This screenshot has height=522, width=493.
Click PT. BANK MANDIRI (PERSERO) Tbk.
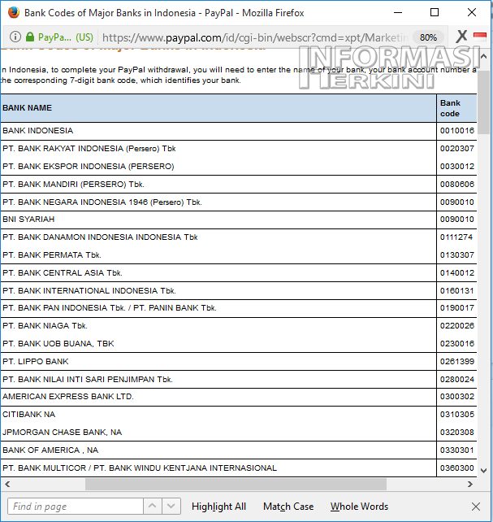[73, 185]
